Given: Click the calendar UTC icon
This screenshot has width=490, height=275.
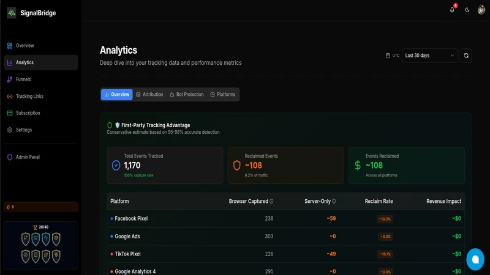Looking at the screenshot, I should point(388,56).
